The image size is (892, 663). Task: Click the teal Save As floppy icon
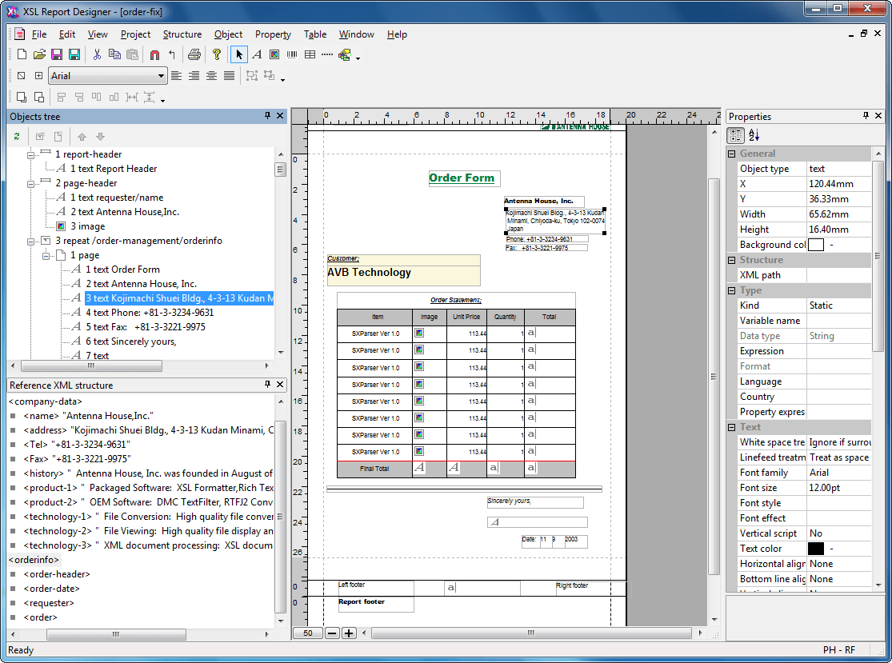click(74, 54)
